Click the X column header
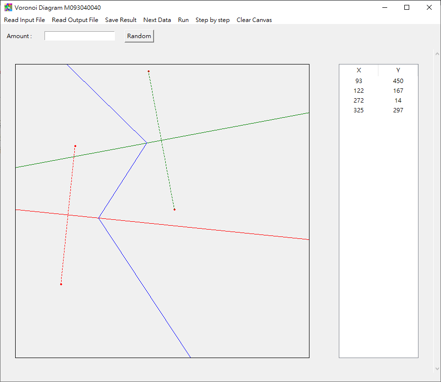The image size is (441, 382). pyautogui.click(x=358, y=70)
